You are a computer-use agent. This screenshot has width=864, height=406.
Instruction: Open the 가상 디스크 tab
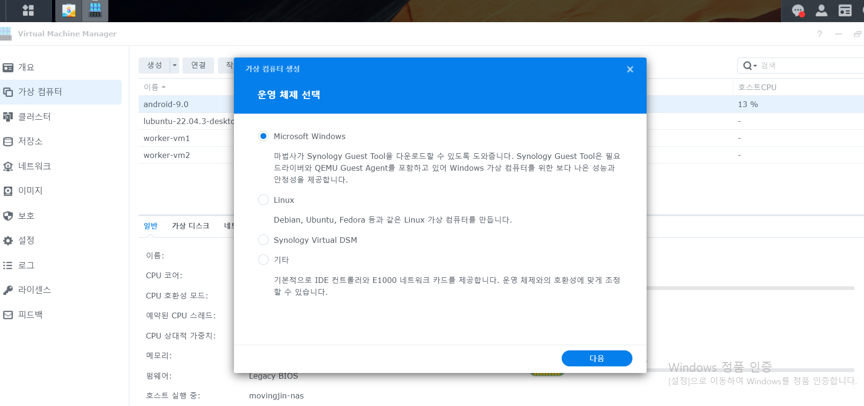coord(191,226)
